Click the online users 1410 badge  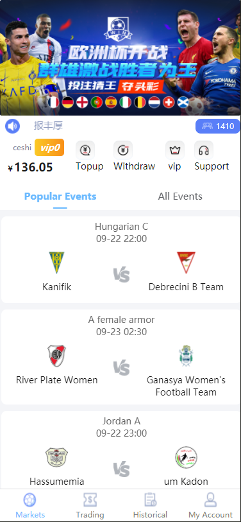tap(218, 126)
